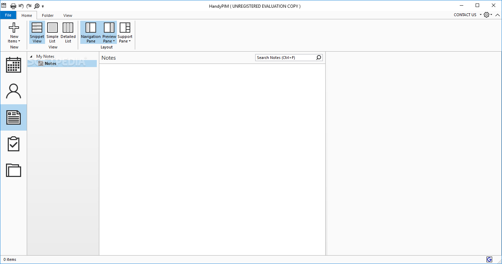
Task: Open the Folders module in sidebar
Action: click(13, 170)
